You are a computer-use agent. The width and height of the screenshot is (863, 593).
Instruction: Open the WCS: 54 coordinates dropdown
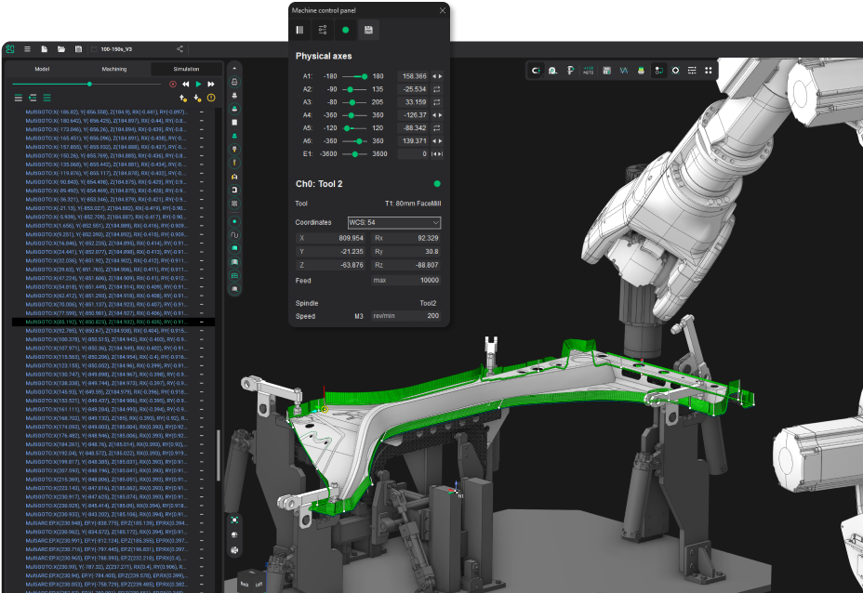pos(393,223)
